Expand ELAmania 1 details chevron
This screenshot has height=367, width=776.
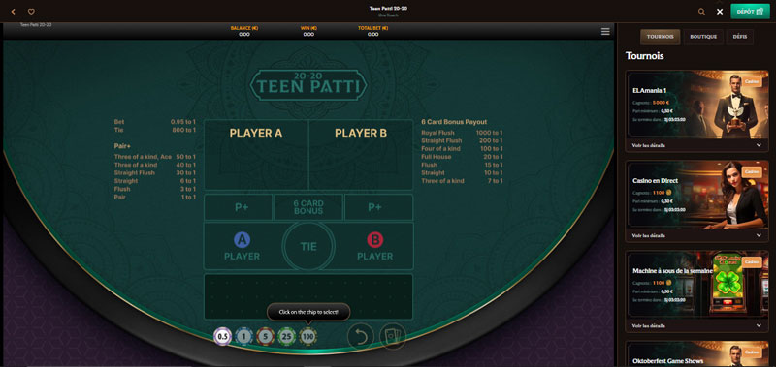pos(759,145)
